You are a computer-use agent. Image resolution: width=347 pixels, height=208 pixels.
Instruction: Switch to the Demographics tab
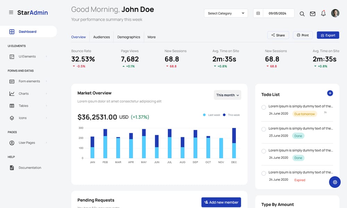click(128, 37)
